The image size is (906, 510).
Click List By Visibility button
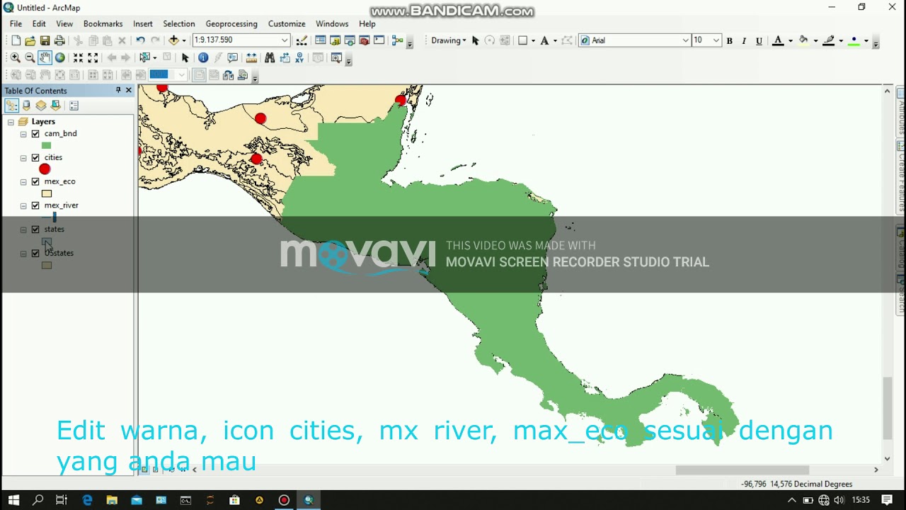(41, 106)
